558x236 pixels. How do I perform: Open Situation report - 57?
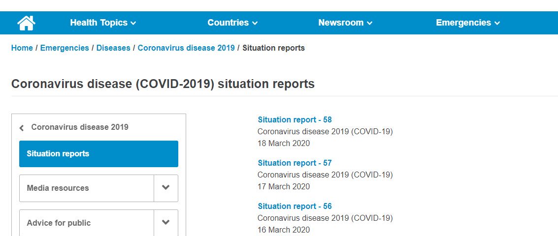coord(295,163)
